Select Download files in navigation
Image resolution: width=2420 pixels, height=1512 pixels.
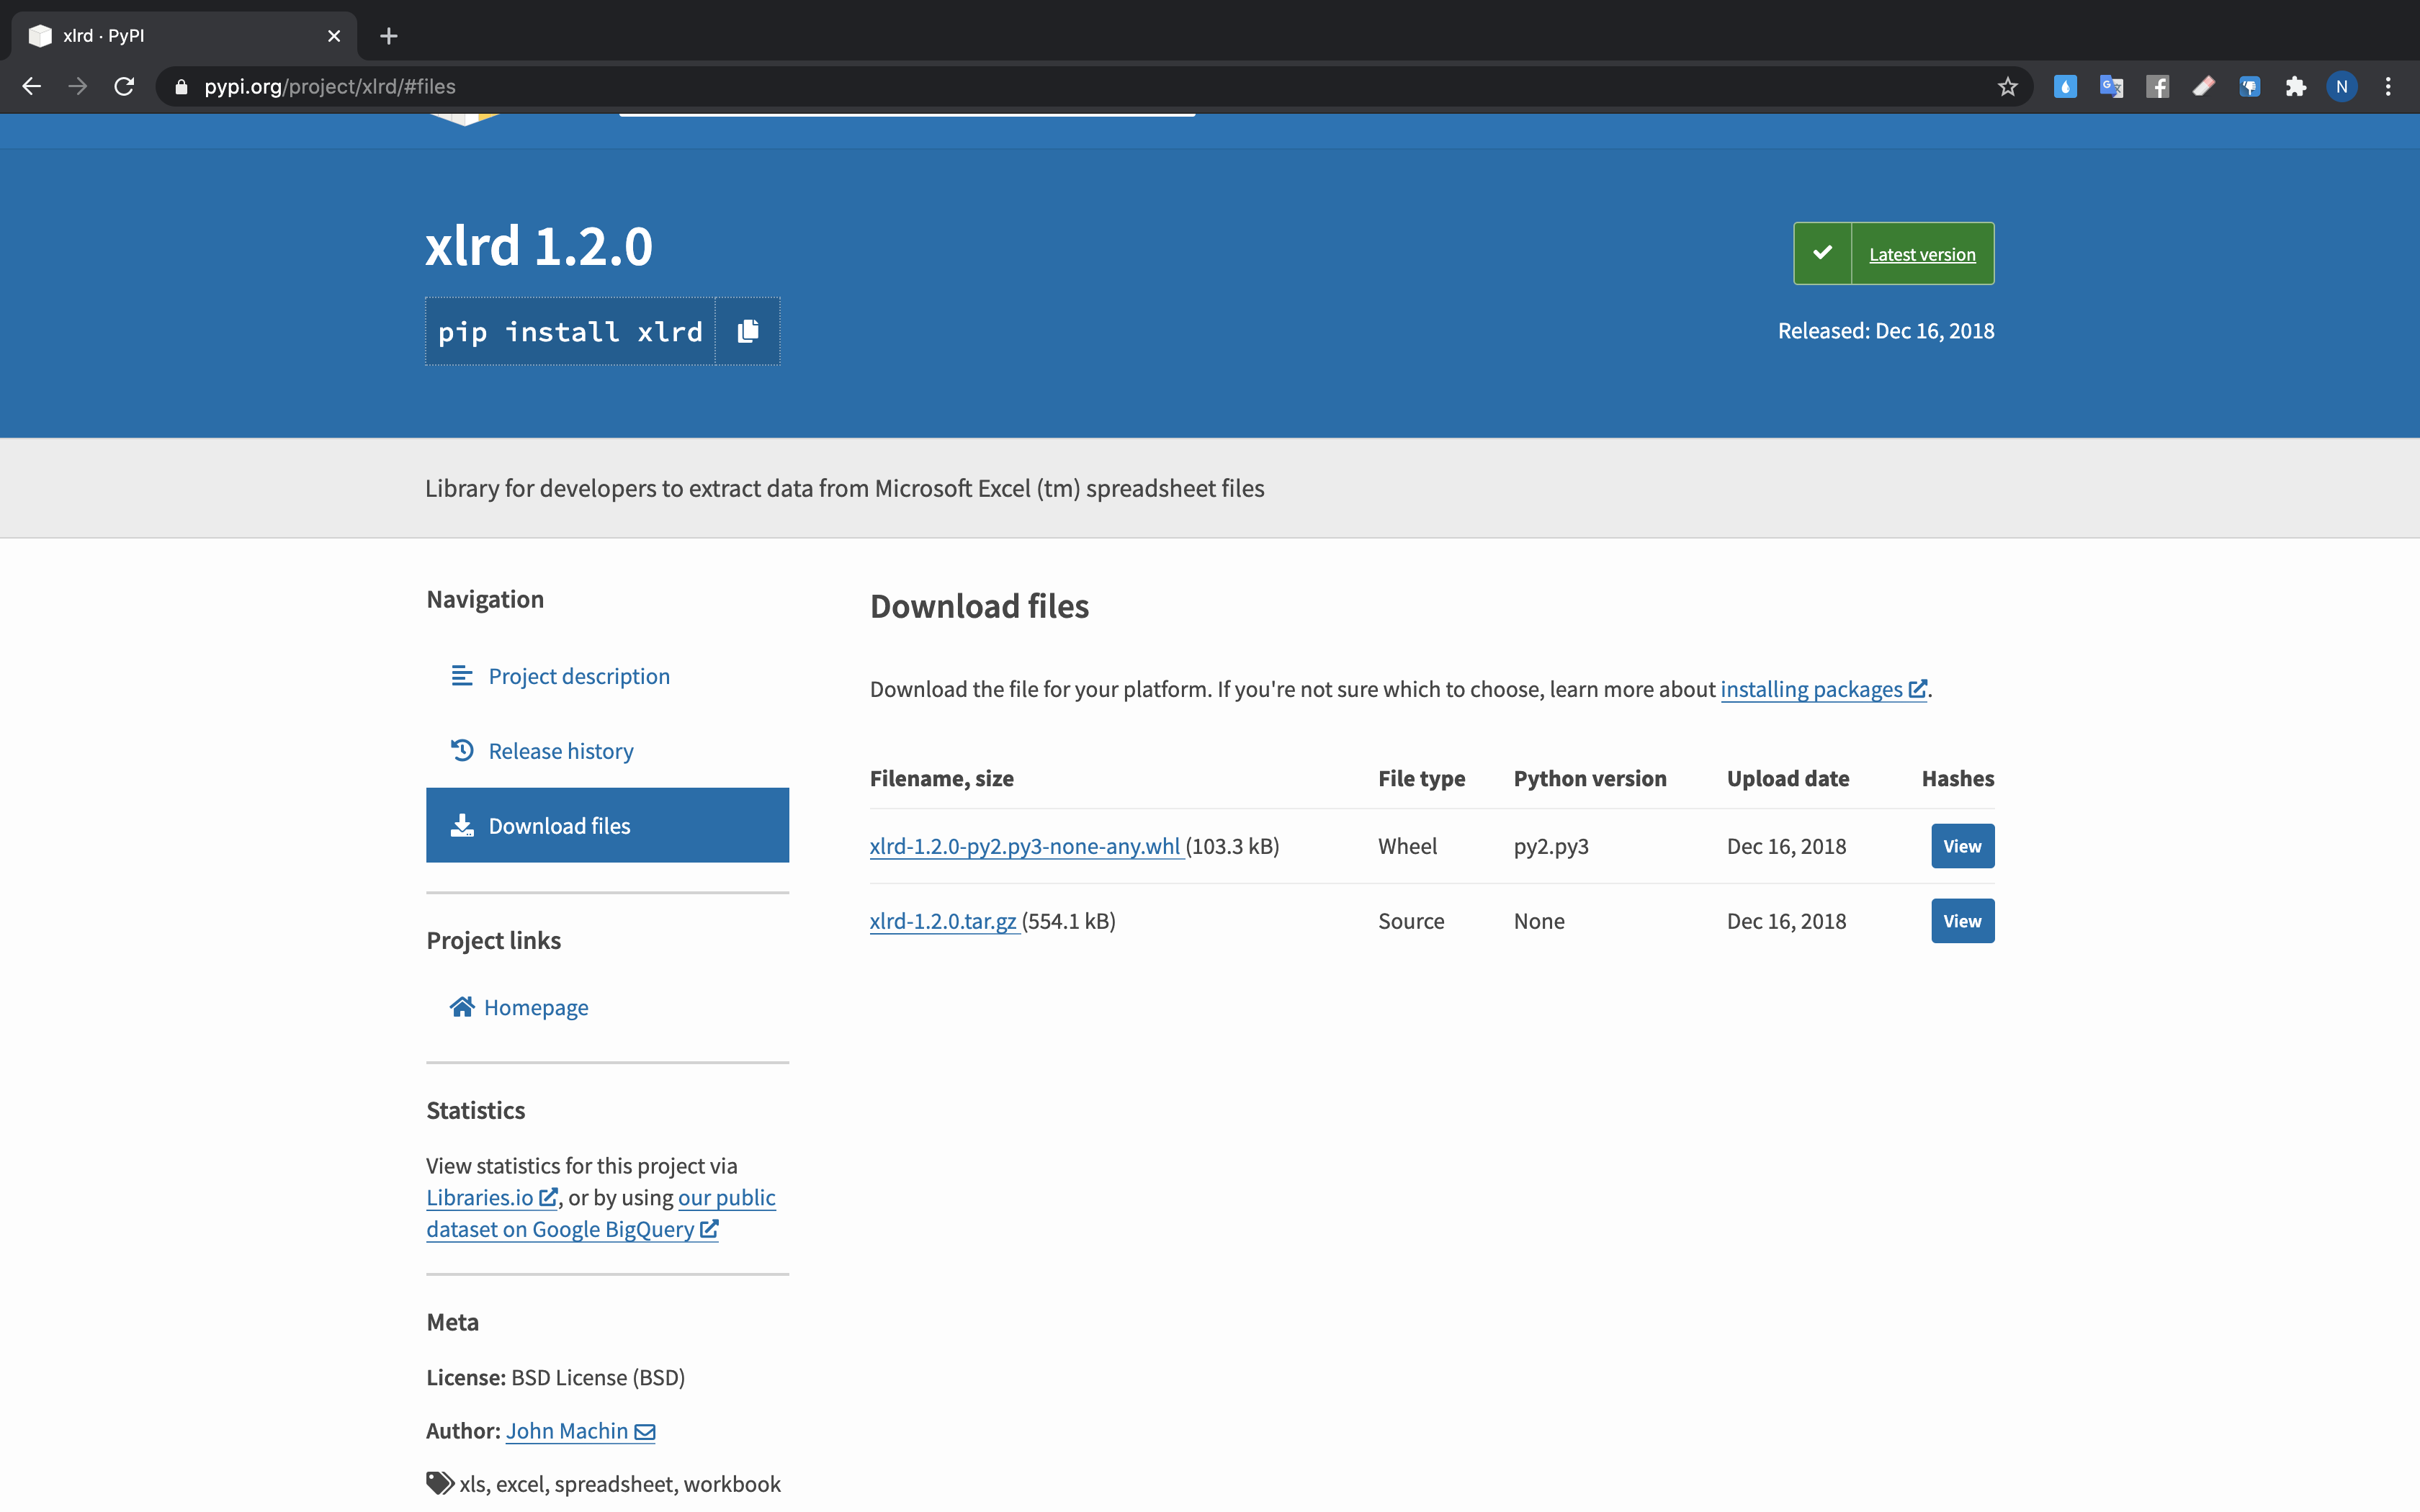[x=607, y=826]
